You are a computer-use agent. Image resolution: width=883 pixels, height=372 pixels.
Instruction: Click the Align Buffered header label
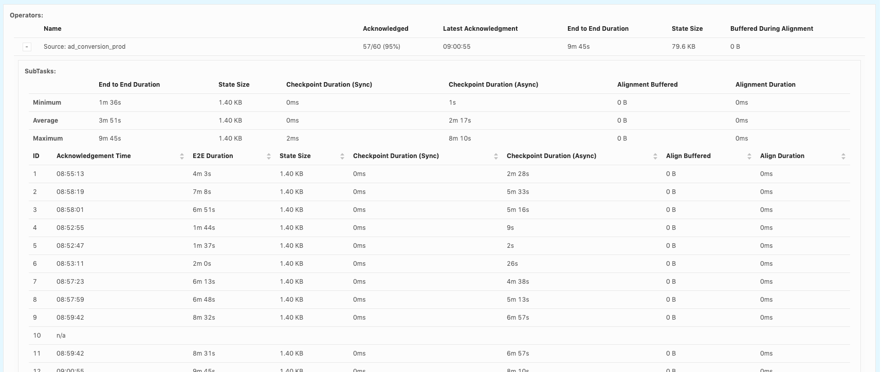pyautogui.click(x=688, y=156)
